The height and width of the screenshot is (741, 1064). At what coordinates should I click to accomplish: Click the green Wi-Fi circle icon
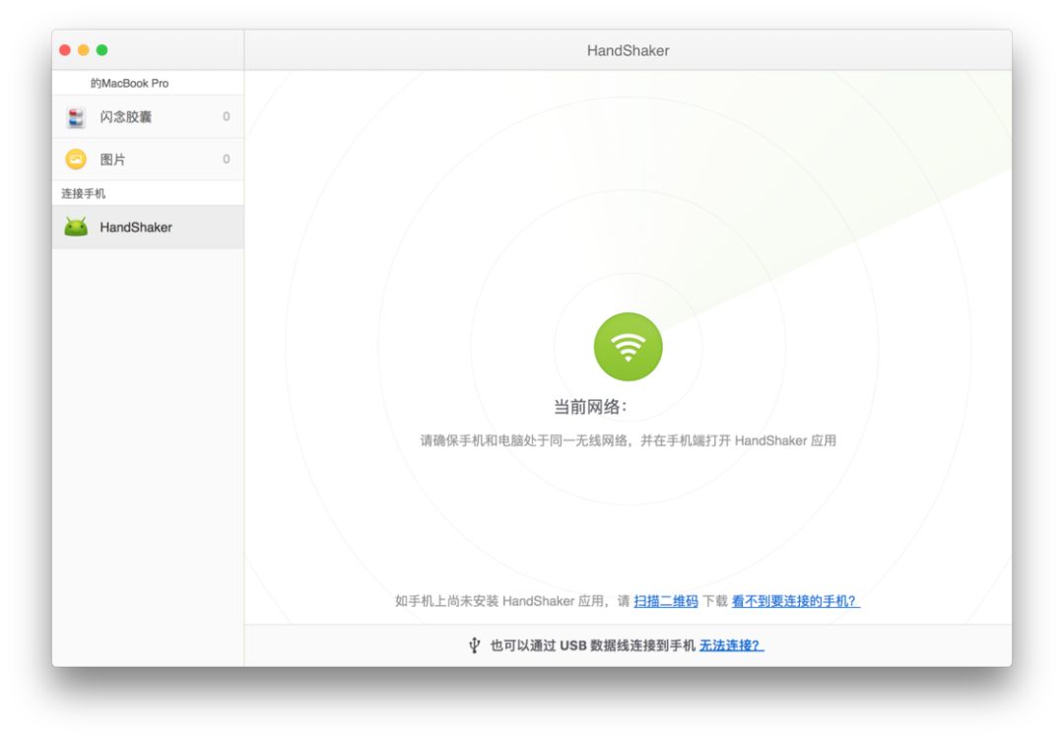[x=628, y=347]
